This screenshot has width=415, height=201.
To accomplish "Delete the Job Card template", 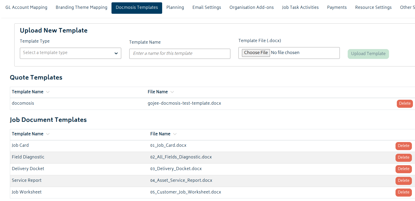I will [404, 146].
